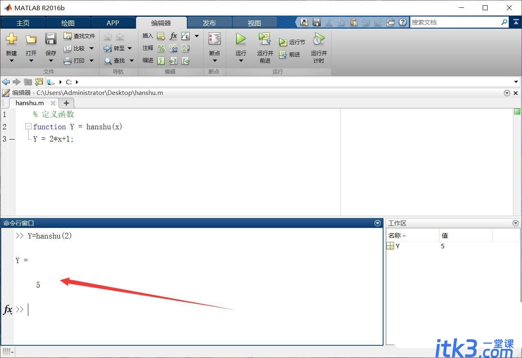The height and width of the screenshot is (358, 522).
Task: Open the Breakpoints (断点) dropdown arrow
Action: [215, 61]
